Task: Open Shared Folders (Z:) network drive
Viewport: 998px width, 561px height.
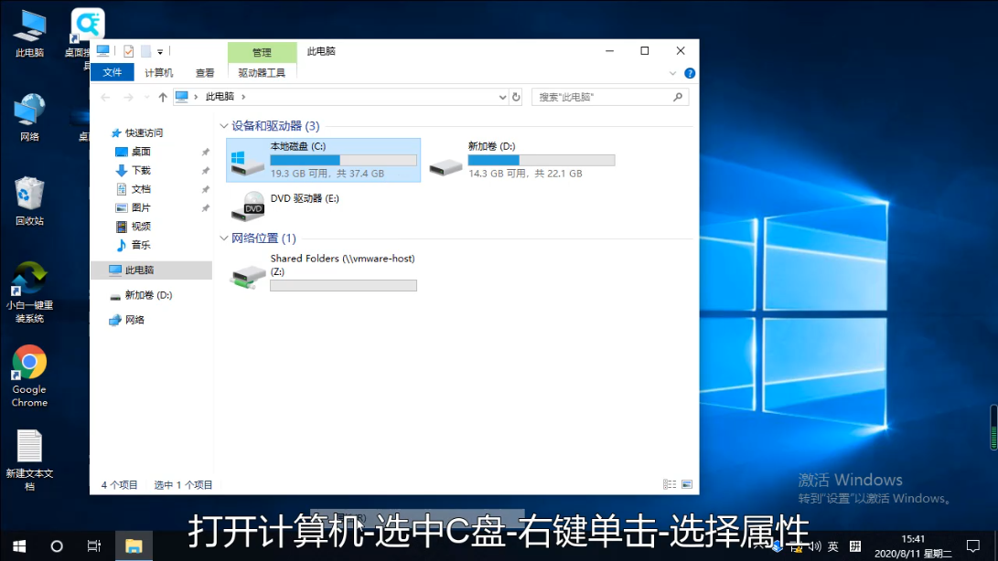Action: 249,276
